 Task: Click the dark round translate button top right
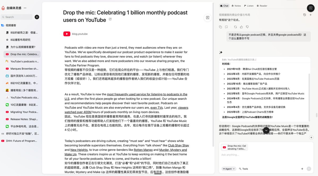tap(311, 8)
